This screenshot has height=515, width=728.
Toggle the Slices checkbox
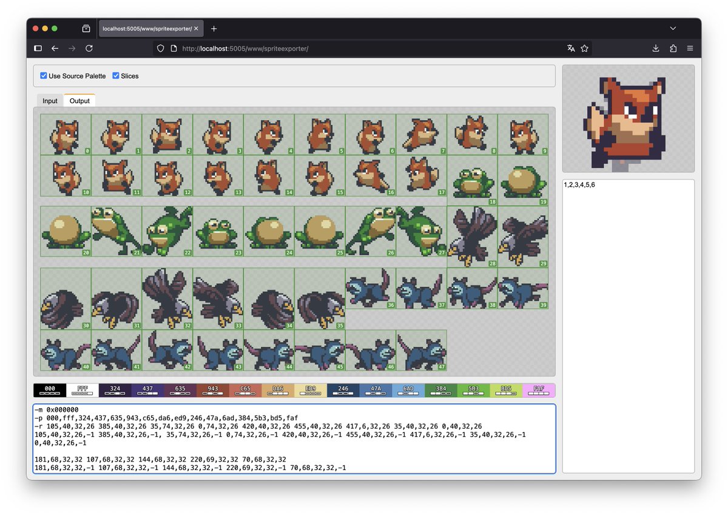[116, 76]
